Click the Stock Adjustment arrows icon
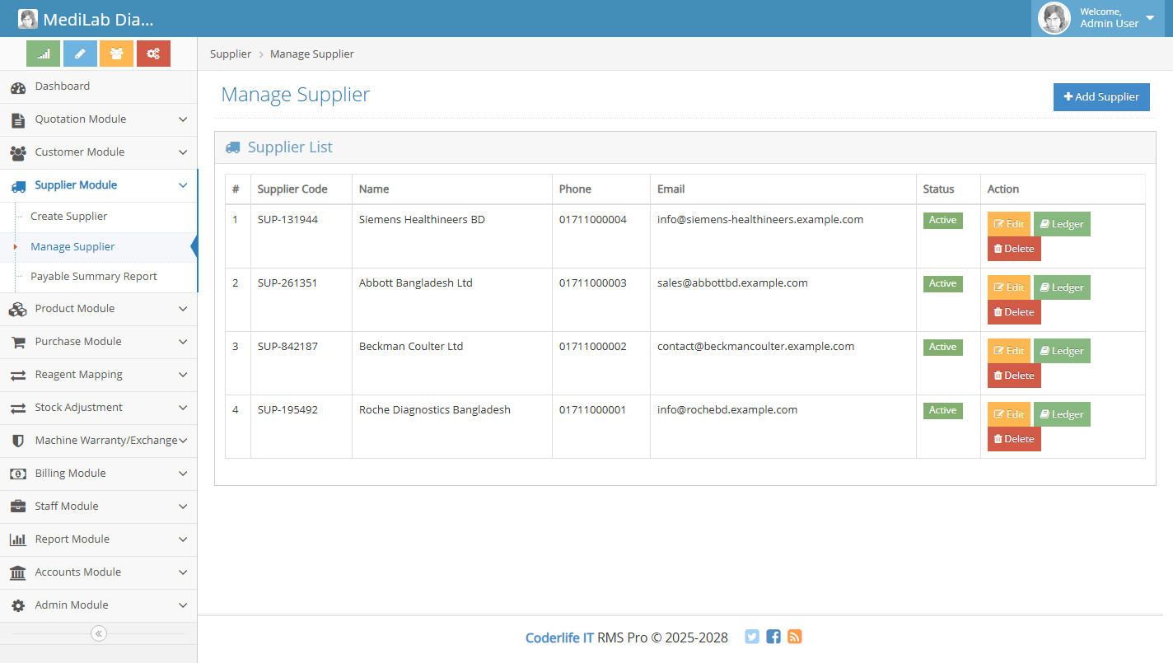The width and height of the screenshot is (1173, 663). (x=18, y=409)
